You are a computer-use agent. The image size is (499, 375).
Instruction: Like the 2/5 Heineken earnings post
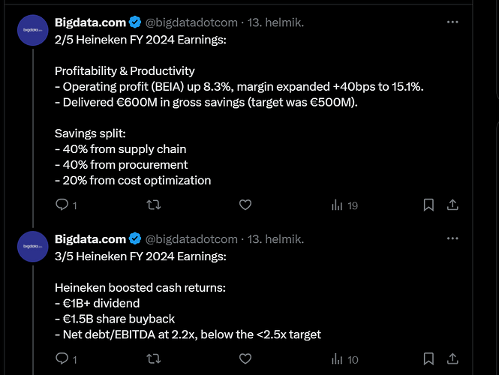click(245, 205)
